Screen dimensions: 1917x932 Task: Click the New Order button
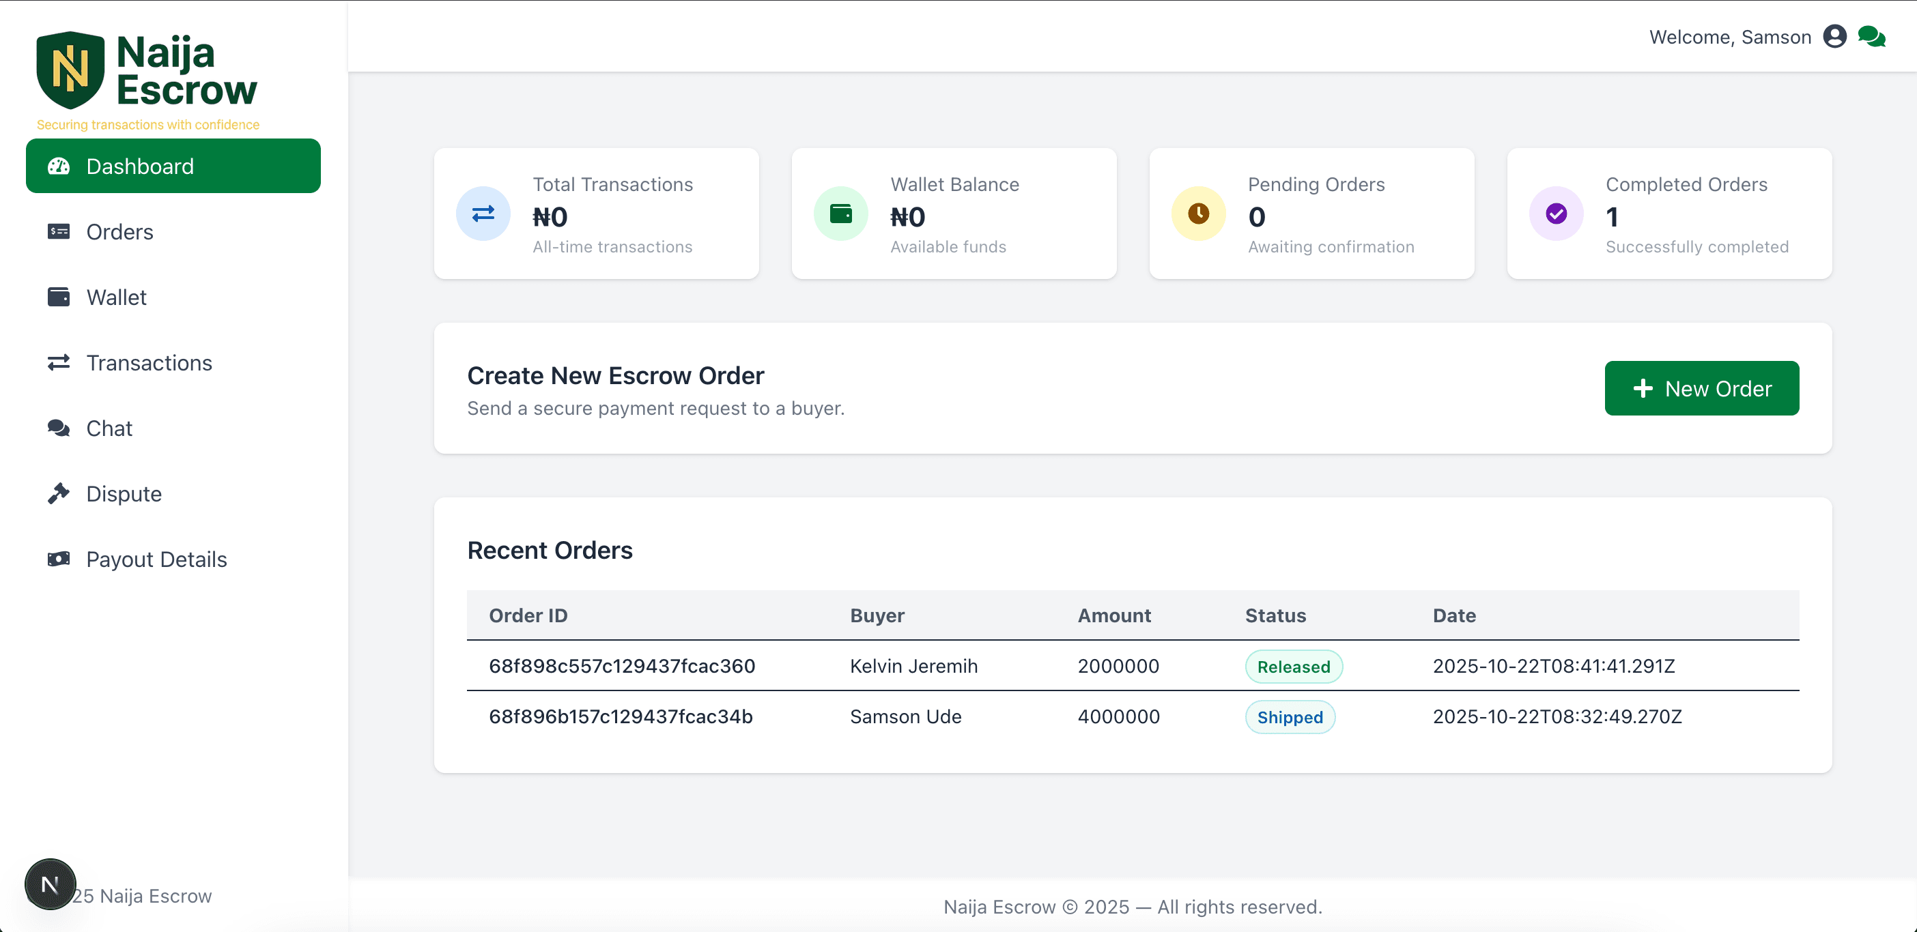pyautogui.click(x=1701, y=388)
